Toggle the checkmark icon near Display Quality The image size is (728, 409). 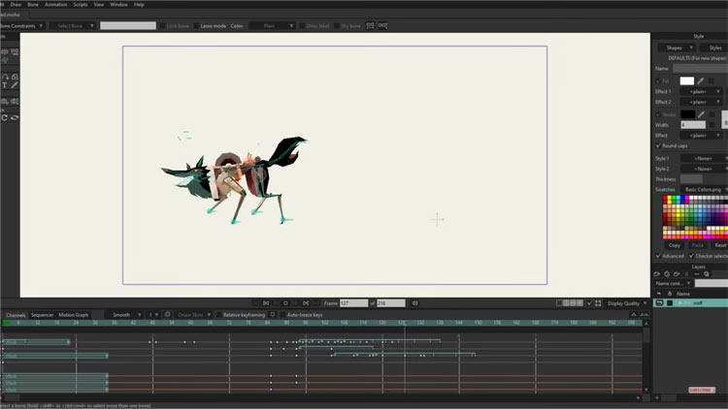point(589,303)
